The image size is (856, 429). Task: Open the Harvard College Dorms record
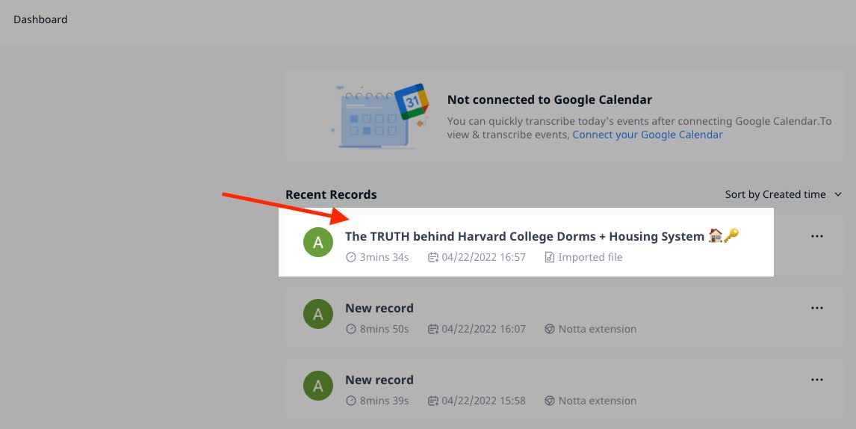tap(542, 236)
